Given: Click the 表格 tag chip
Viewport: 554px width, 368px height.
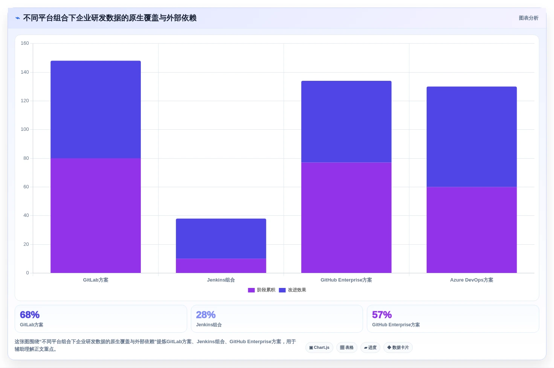Looking at the screenshot, I should pos(347,347).
